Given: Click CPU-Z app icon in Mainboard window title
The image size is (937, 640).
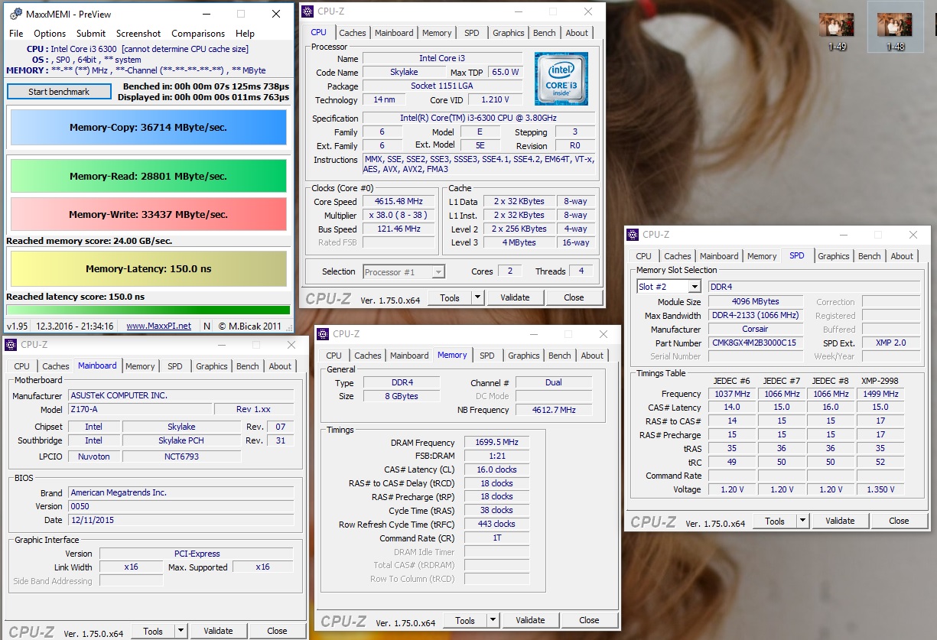Looking at the screenshot, I should click(x=11, y=345).
